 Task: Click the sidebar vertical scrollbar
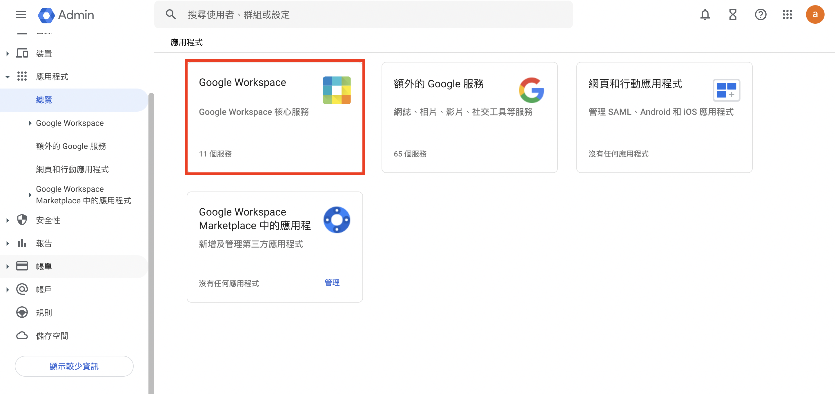click(x=151, y=243)
